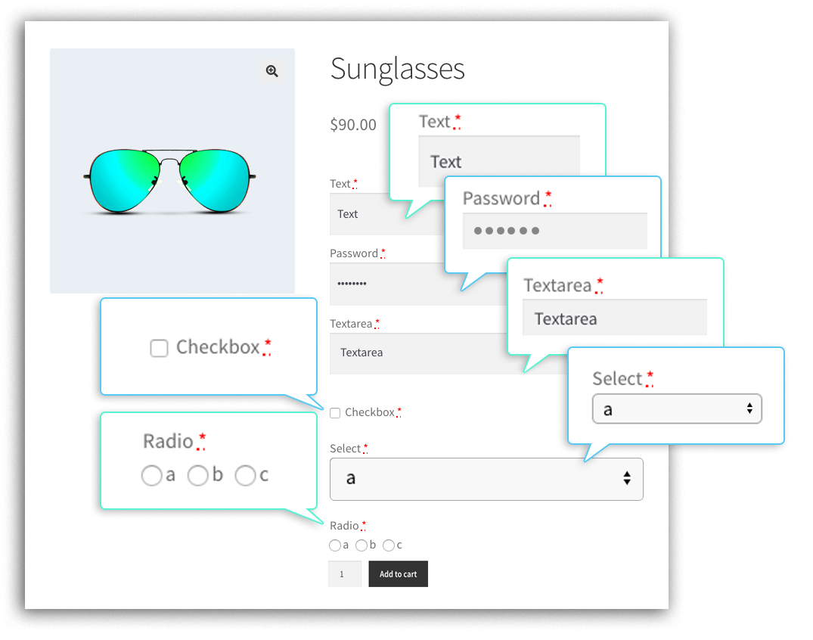Click the $90.00 price text
Image resolution: width=813 pixels, height=640 pixels.
pyautogui.click(x=353, y=125)
